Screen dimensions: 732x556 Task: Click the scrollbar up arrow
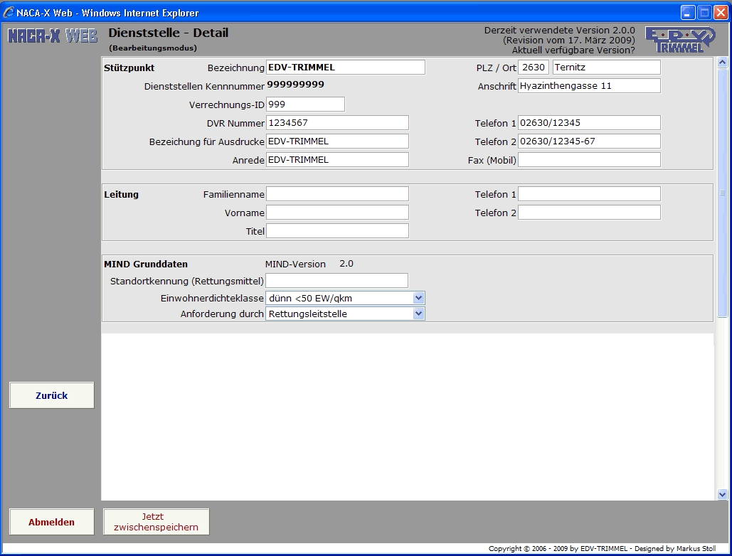pos(722,62)
